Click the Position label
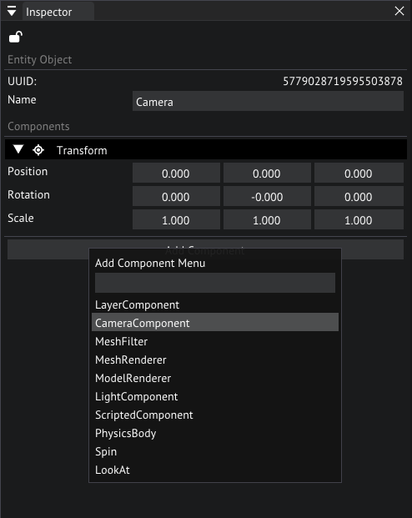This screenshot has height=518, width=412. click(x=28, y=172)
